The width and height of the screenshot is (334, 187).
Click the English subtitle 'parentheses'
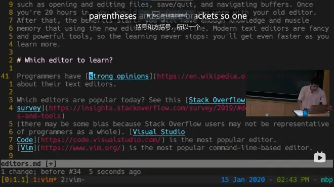pos(113,16)
